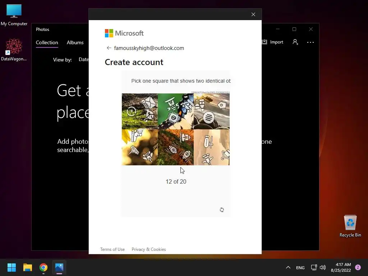The height and width of the screenshot is (276, 368).
Task: Click the Microsoft logo in the dialog
Action: tap(124, 33)
